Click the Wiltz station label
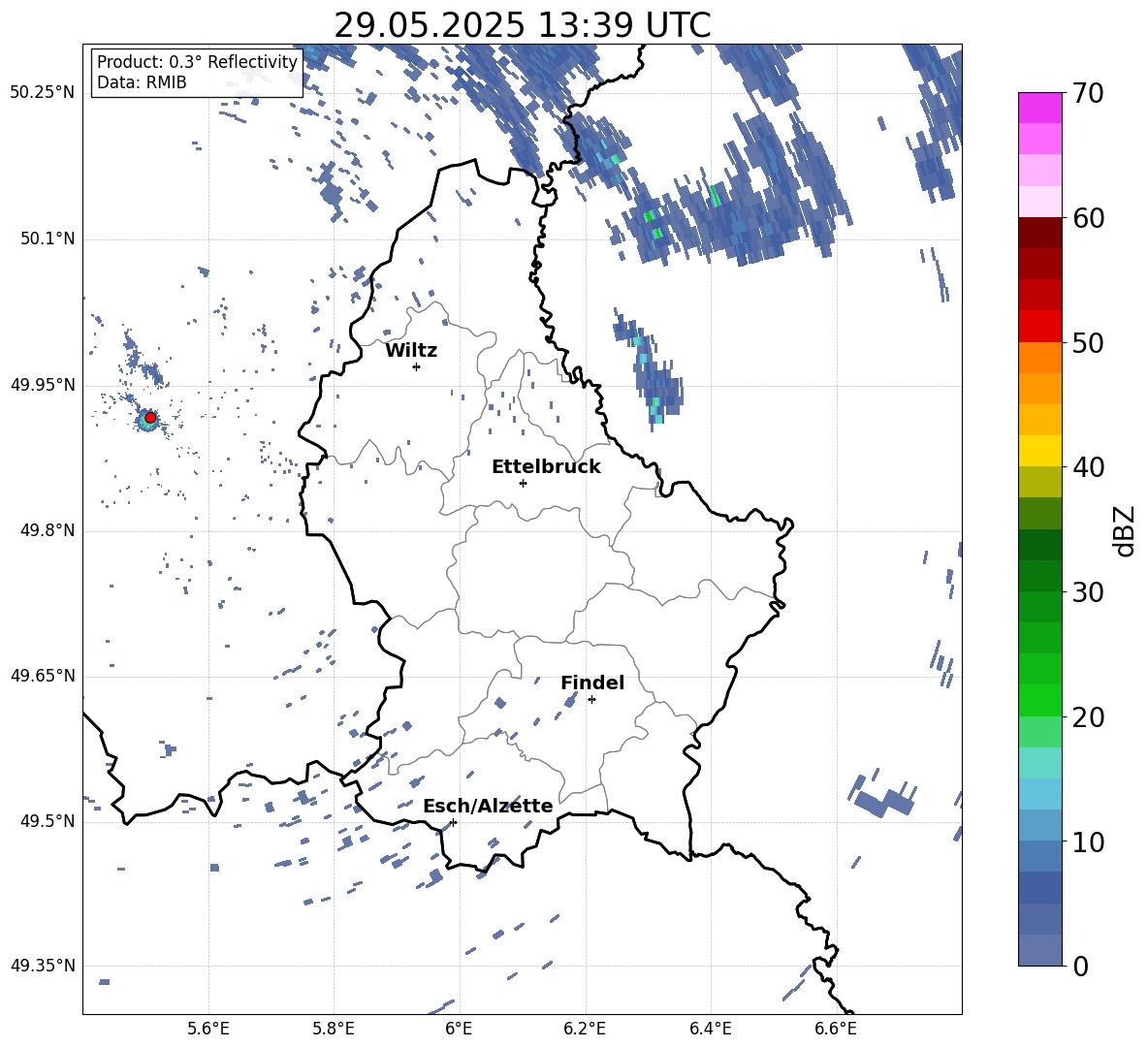 point(411,351)
